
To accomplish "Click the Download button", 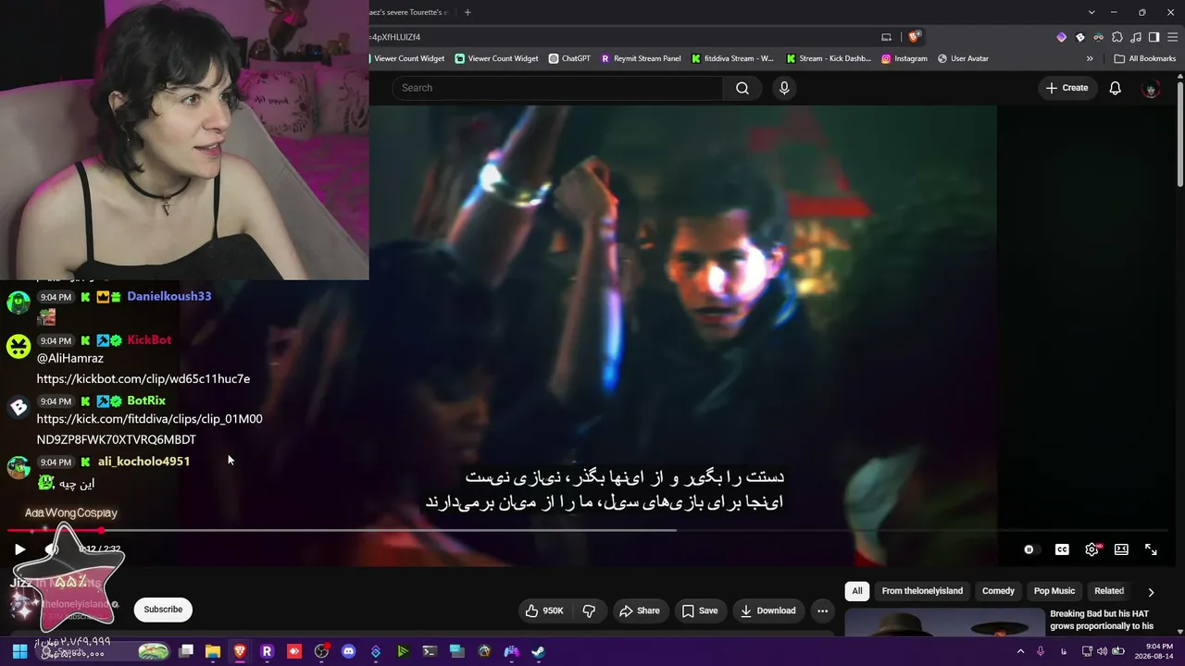I will pos(768,610).
